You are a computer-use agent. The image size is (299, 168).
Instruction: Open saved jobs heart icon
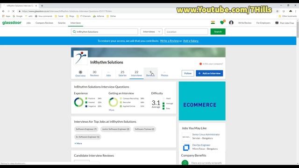(222, 23)
